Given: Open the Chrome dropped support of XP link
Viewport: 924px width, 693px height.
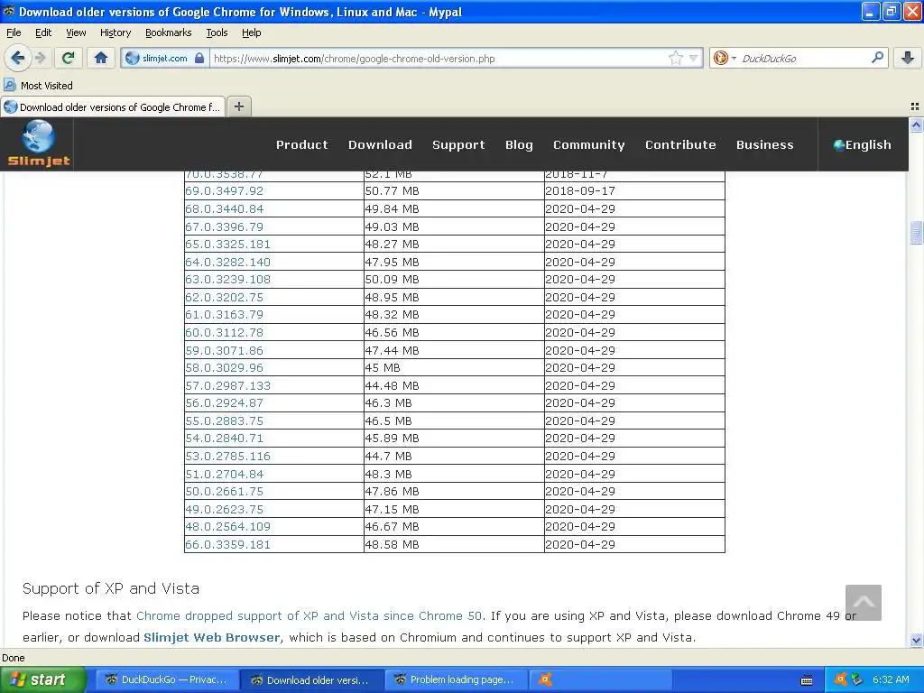Looking at the screenshot, I should tap(310, 615).
